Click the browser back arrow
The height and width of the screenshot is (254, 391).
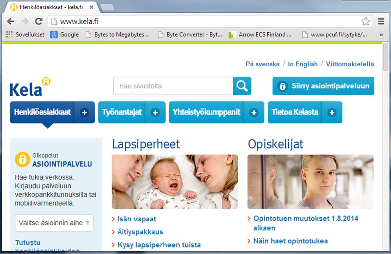coord(11,21)
